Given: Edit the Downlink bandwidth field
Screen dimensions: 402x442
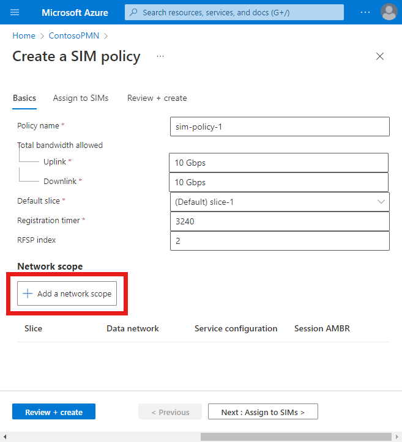Looking at the screenshot, I should [279, 182].
